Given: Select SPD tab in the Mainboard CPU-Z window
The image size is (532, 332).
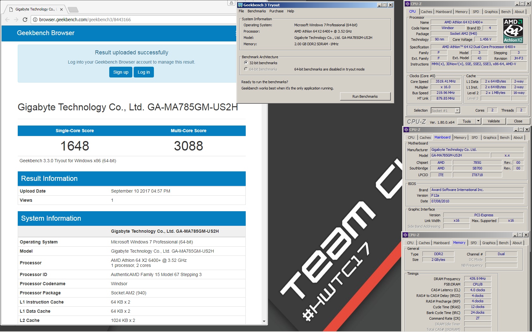Looking at the screenshot, I should 475,138.
